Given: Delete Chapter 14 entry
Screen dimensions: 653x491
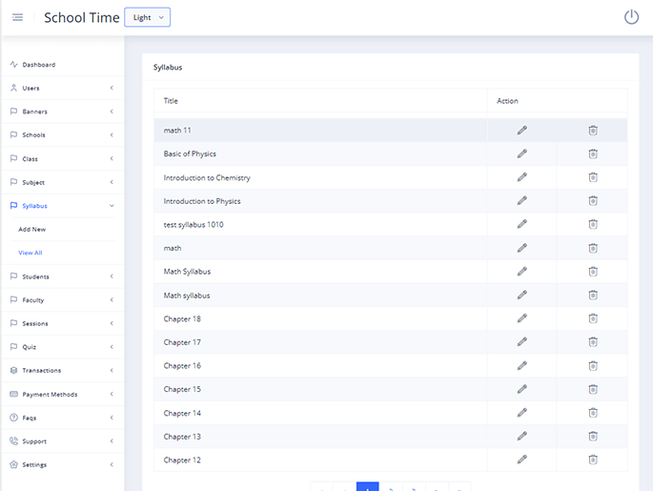Looking at the screenshot, I should tap(593, 413).
